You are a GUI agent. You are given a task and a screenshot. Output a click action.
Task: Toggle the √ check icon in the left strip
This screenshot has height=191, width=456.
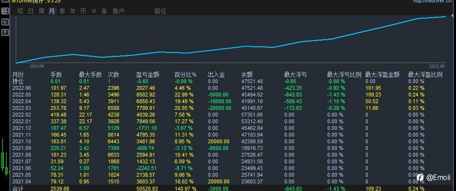[5, 22]
